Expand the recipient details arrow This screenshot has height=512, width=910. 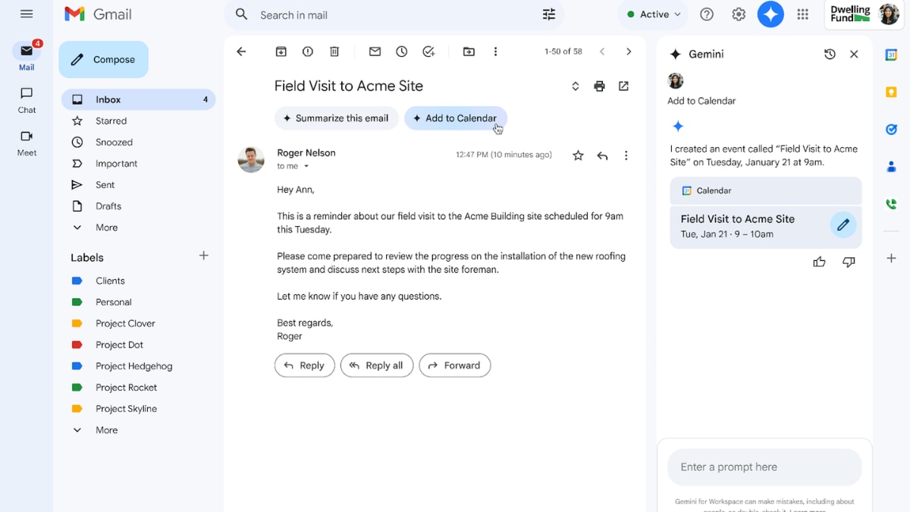[x=306, y=167]
